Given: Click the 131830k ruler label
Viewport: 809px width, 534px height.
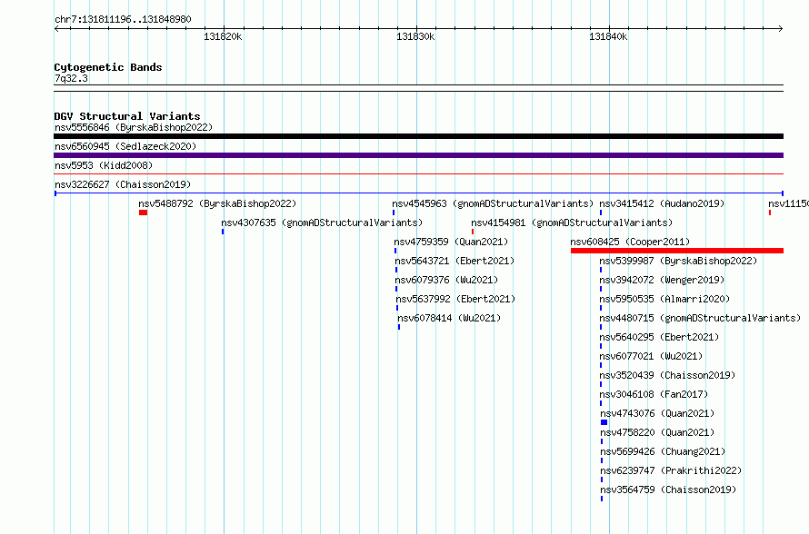Looking at the screenshot, I should [415, 36].
